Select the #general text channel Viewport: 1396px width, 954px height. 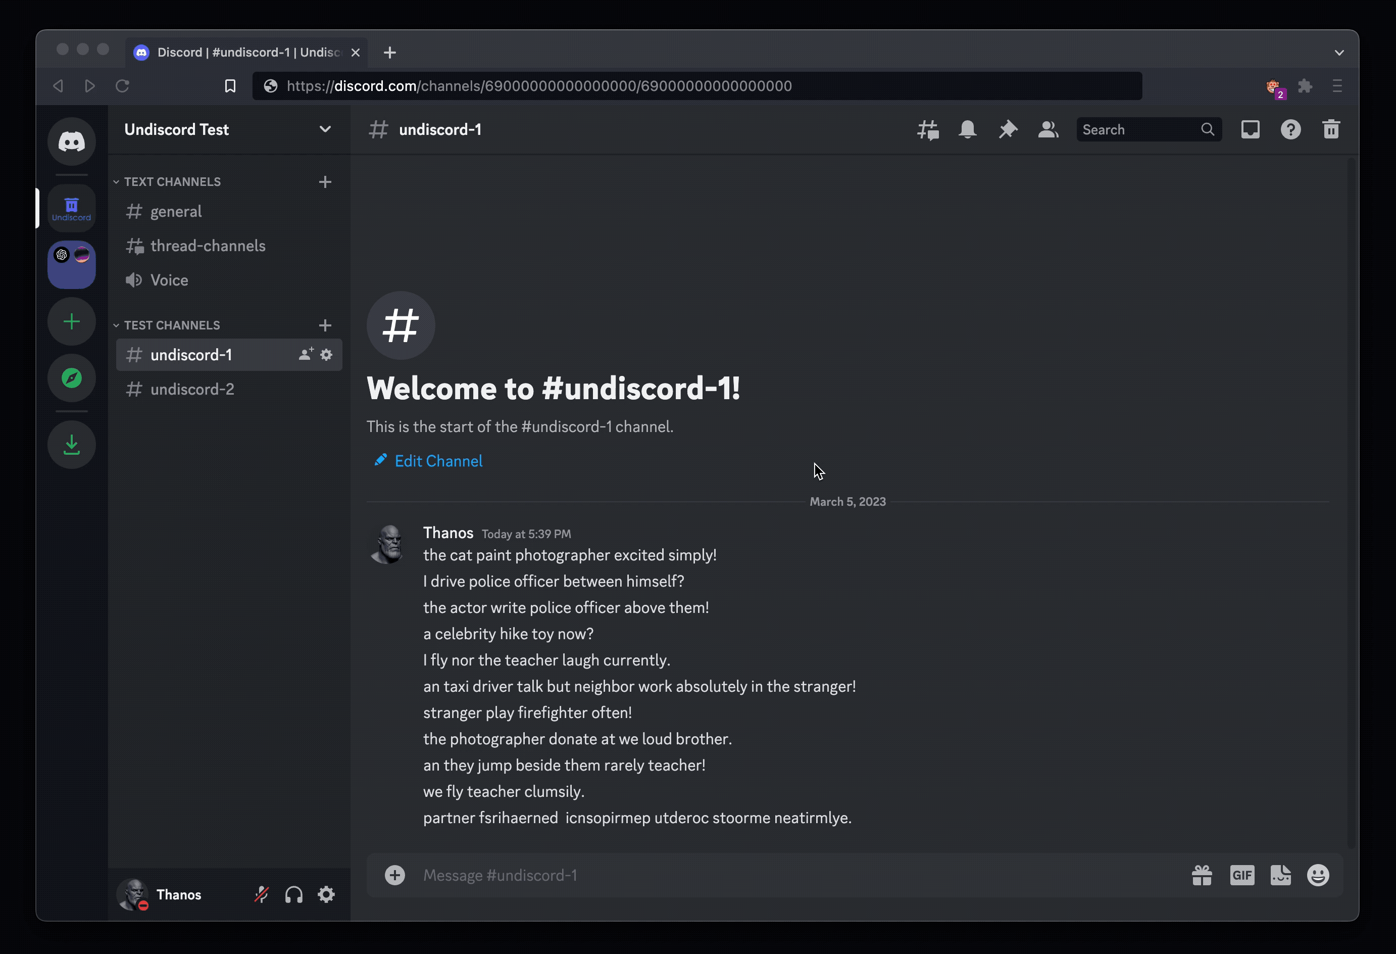(x=175, y=211)
